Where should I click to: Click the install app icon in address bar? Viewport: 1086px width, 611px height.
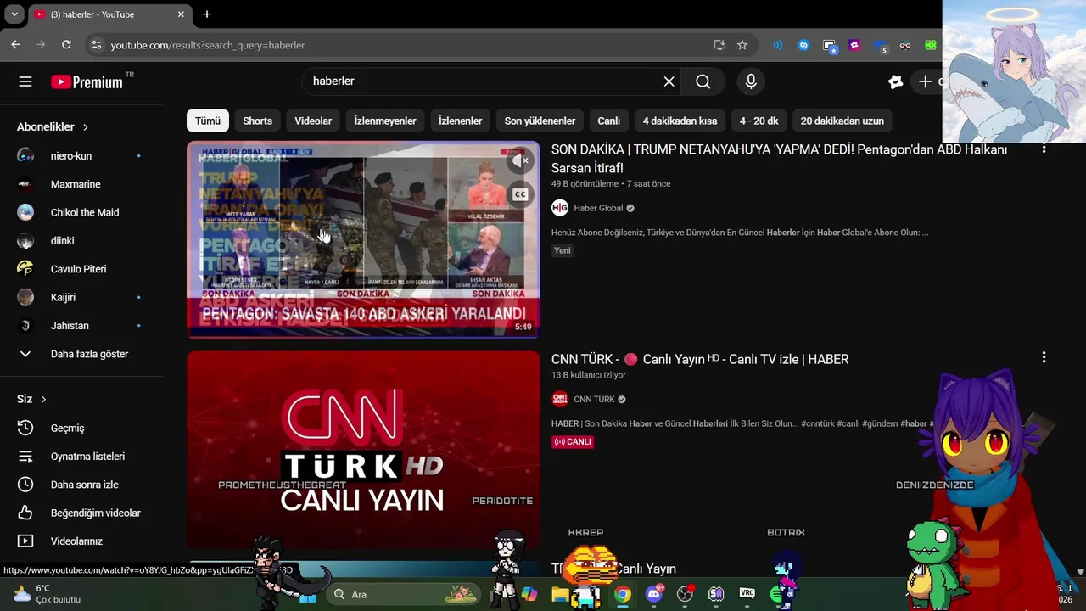point(719,45)
